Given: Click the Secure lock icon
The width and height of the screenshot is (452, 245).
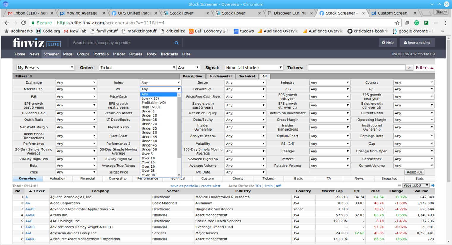Looking at the screenshot, I should (x=33, y=23).
